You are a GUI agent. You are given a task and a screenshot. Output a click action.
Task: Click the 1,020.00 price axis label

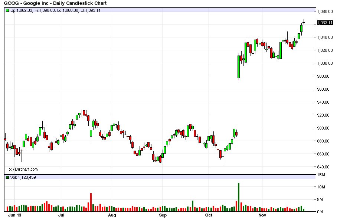point(325,50)
